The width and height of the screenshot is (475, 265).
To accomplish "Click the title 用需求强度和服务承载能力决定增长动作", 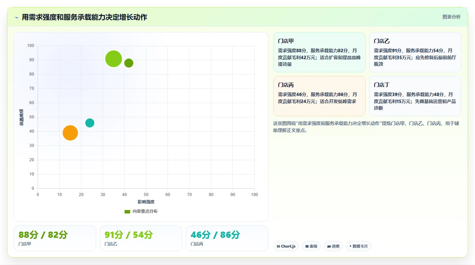I will pyautogui.click(x=84, y=17).
